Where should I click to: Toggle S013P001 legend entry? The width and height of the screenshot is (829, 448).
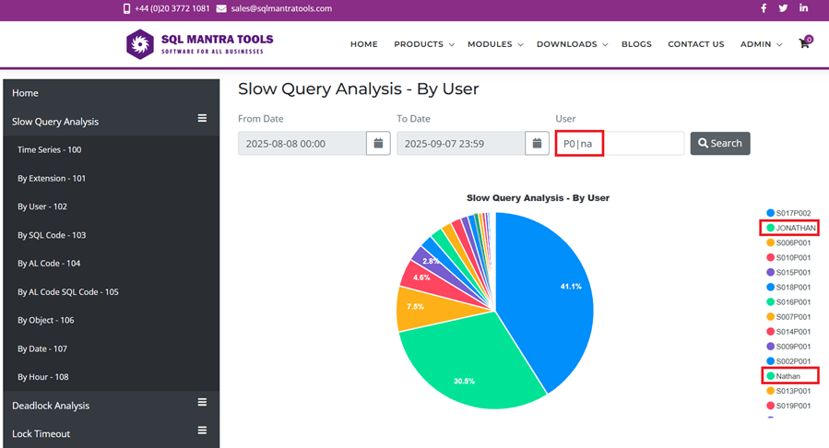coord(788,391)
